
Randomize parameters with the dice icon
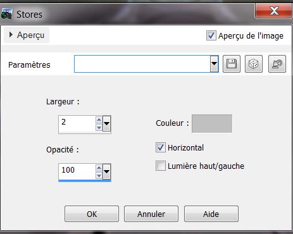click(x=254, y=64)
